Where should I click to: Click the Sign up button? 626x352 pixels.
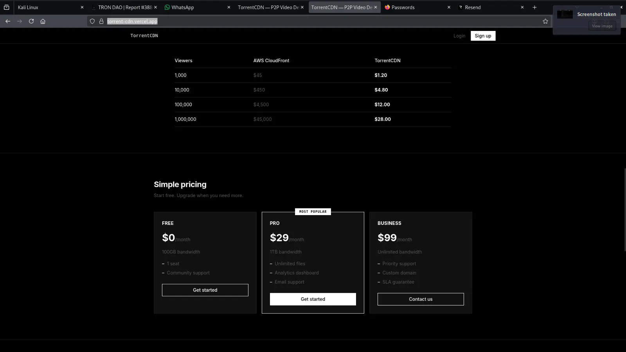483,36
